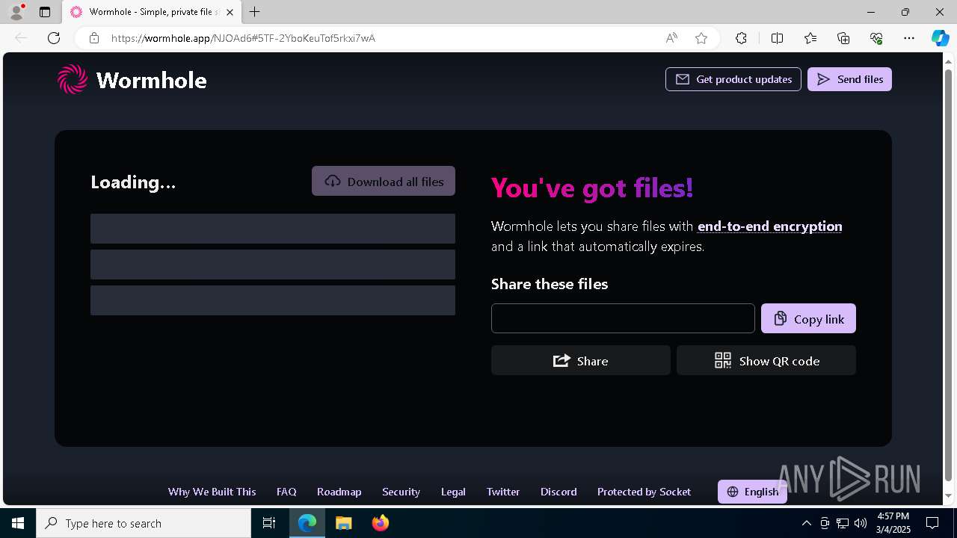The image size is (957, 538).
Task: Click the browser Back arrow
Action: 21,38
